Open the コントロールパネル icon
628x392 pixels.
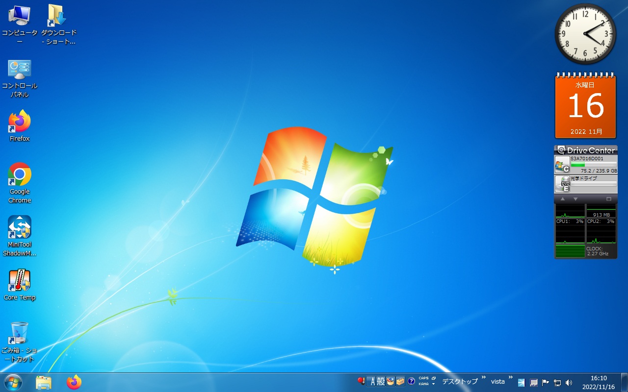tap(20, 78)
